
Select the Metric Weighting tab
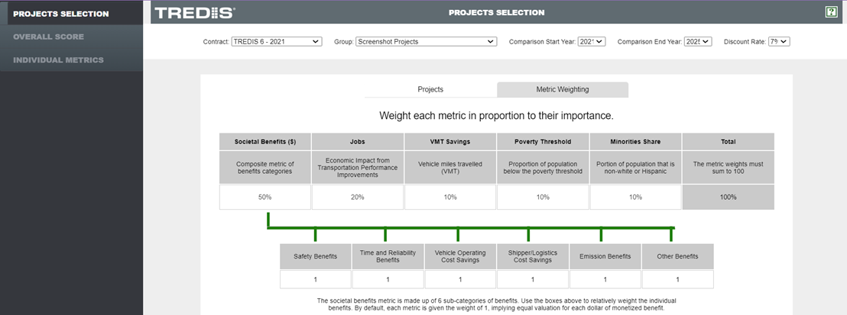click(563, 89)
